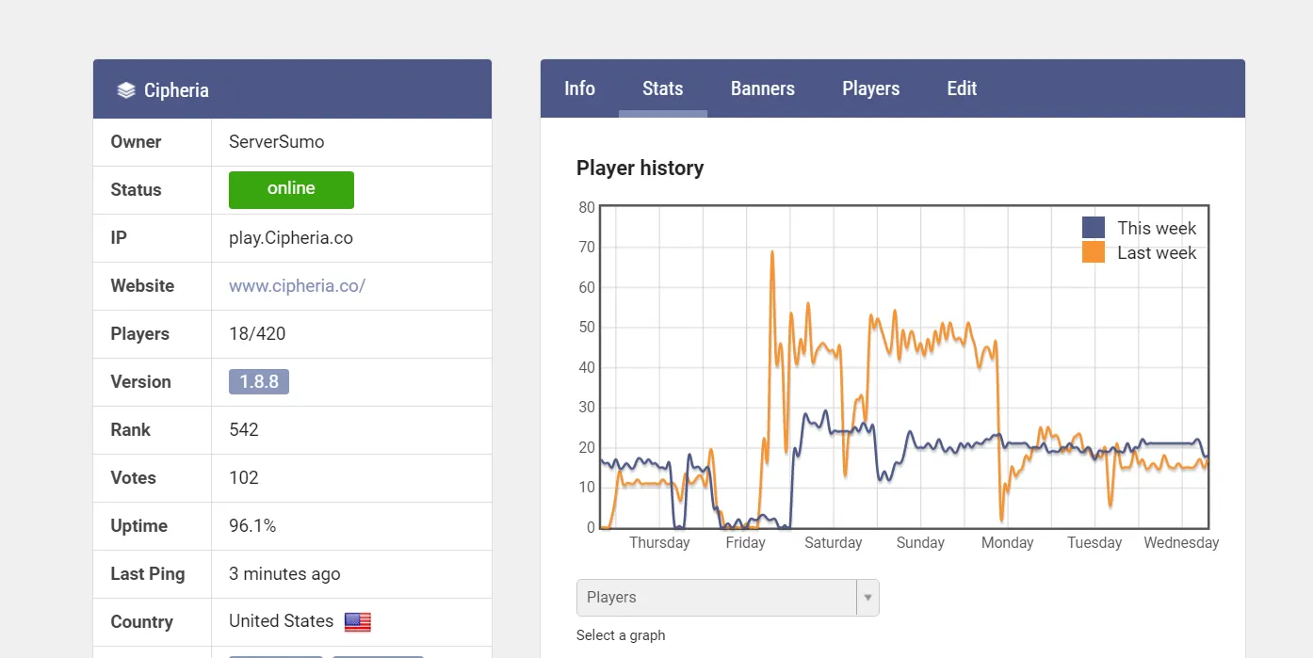Screen dimensions: 1313x658
Task: Click the Last Ping row label
Action: 148,574
